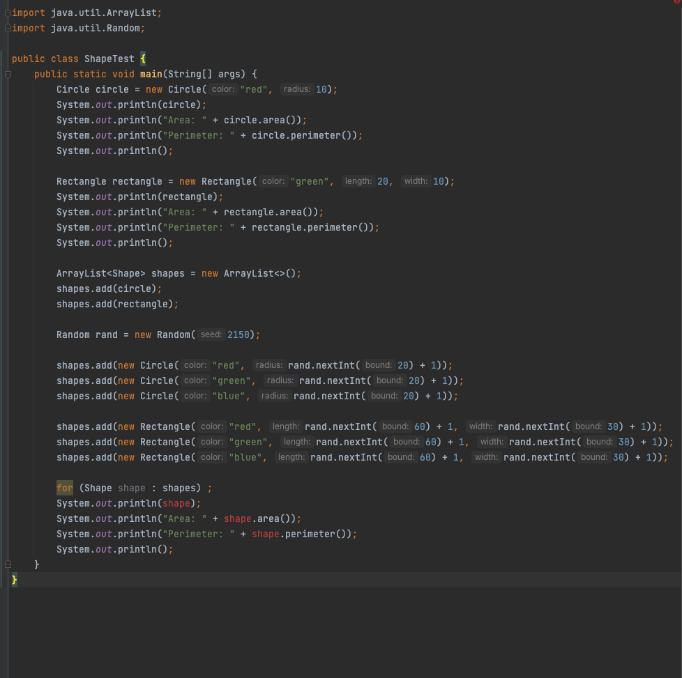This screenshot has width=682, height=678.
Task: Click the new ArrayList<>() constructor call
Action: click(x=249, y=273)
